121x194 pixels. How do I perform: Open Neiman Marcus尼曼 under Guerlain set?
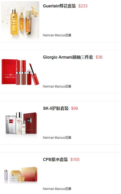(x=57, y=35)
